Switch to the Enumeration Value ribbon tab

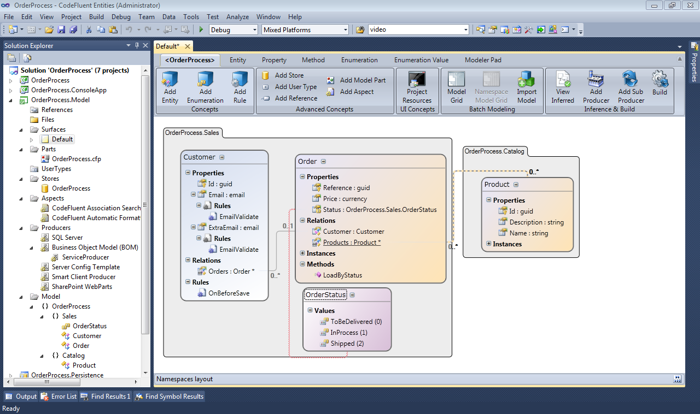(x=421, y=60)
